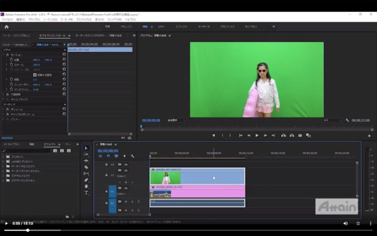
Task: Open the program monitor zoom level dropdown
Action: coord(176,120)
